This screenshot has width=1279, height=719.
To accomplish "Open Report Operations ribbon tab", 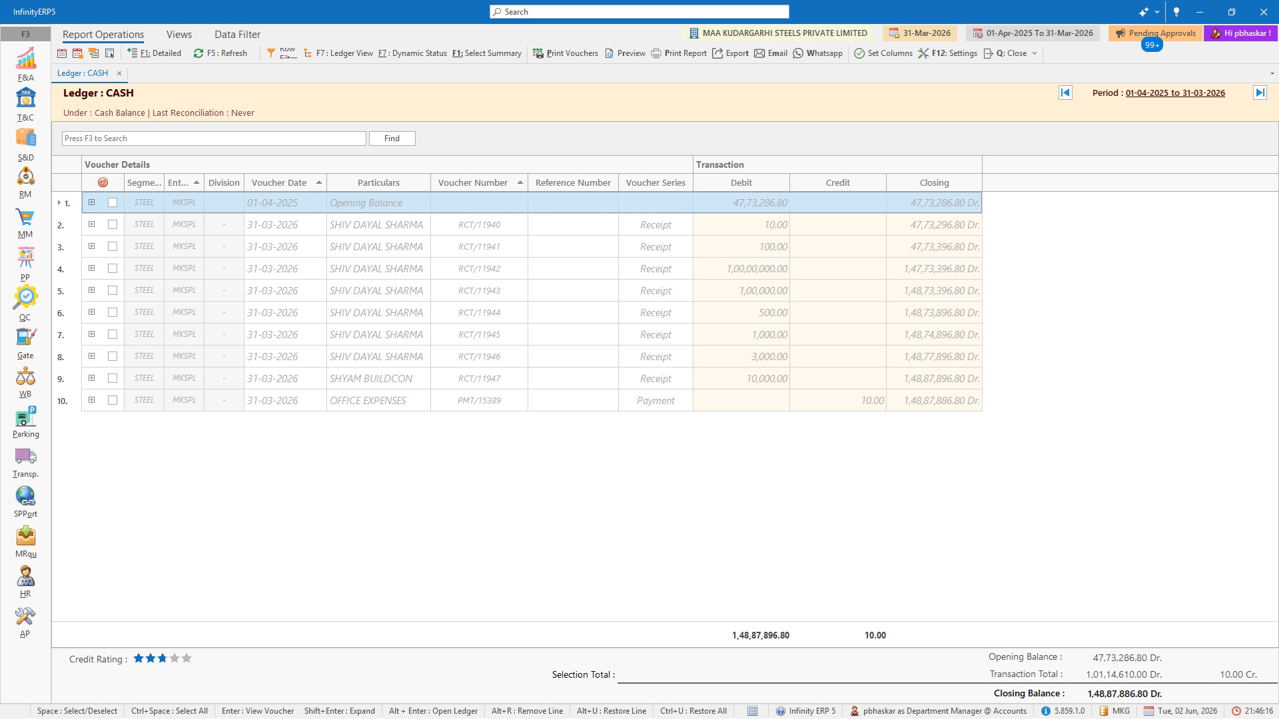I will tap(103, 35).
